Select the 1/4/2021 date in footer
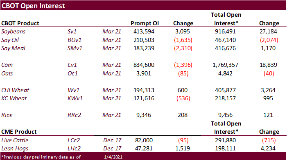 (x=113, y=157)
